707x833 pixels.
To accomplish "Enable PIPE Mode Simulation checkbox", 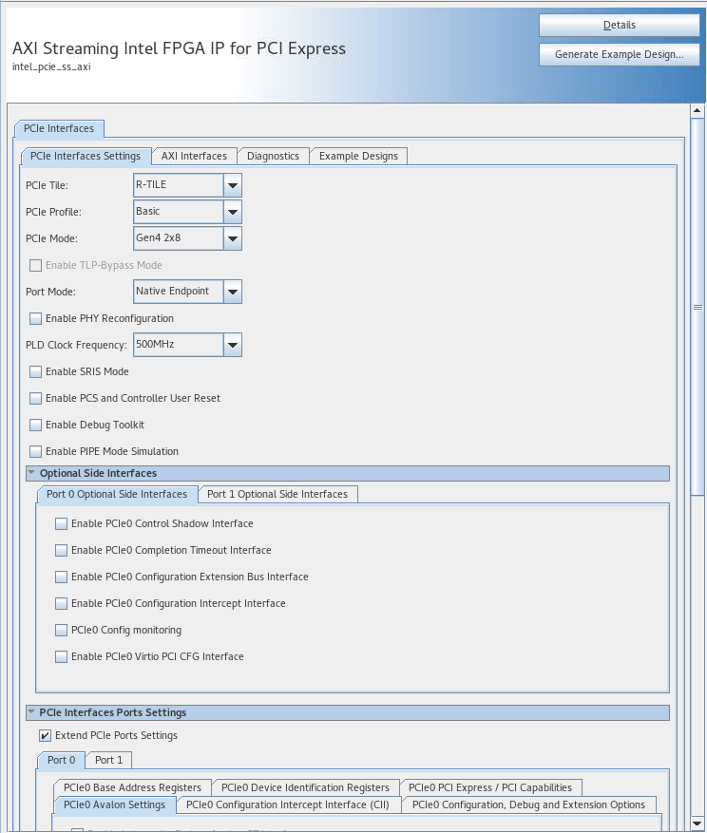I will click(x=35, y=451).
